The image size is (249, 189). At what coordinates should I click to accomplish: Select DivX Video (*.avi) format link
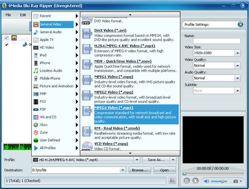point(111,30)
